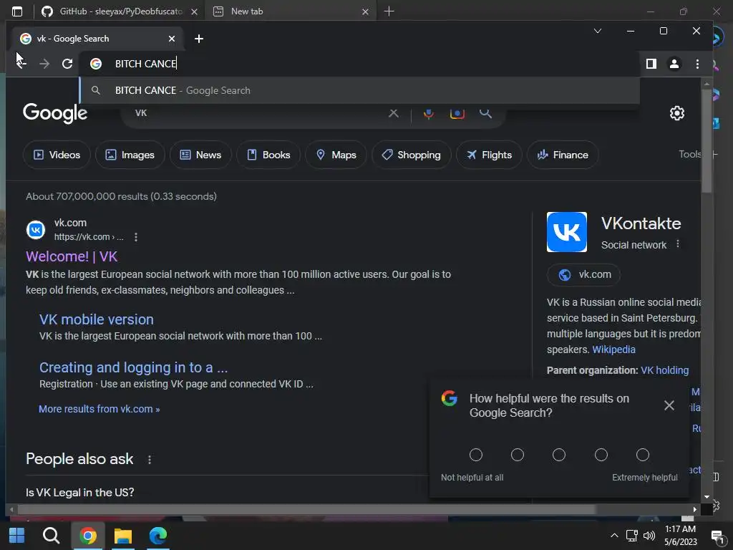The image size is (733, 550).
Task: Open Microsoft Edge from taskbar
Action: tap(158, 536)
